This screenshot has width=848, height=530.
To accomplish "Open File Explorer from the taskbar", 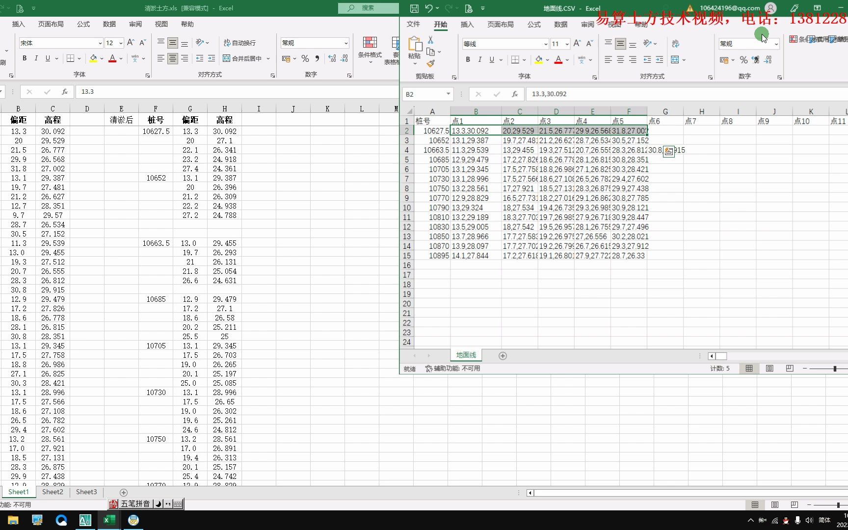I will click(x=13, y=520).
